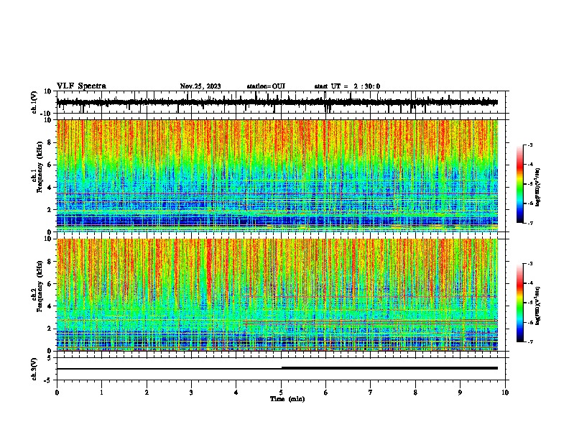
Task: Click tick label "5" on the Time axis
Action: [281, 393]
